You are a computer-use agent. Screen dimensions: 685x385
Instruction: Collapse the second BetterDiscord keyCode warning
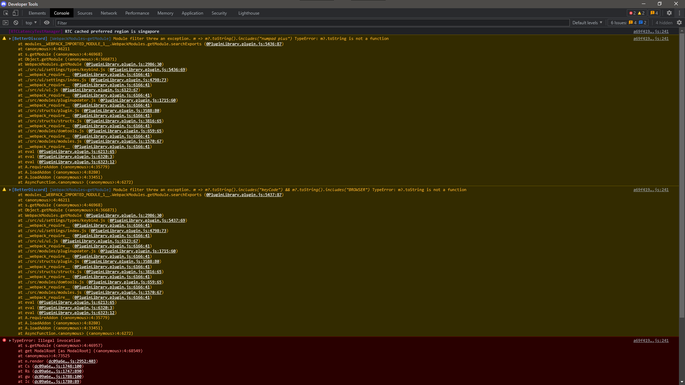[x=10, y=190]
